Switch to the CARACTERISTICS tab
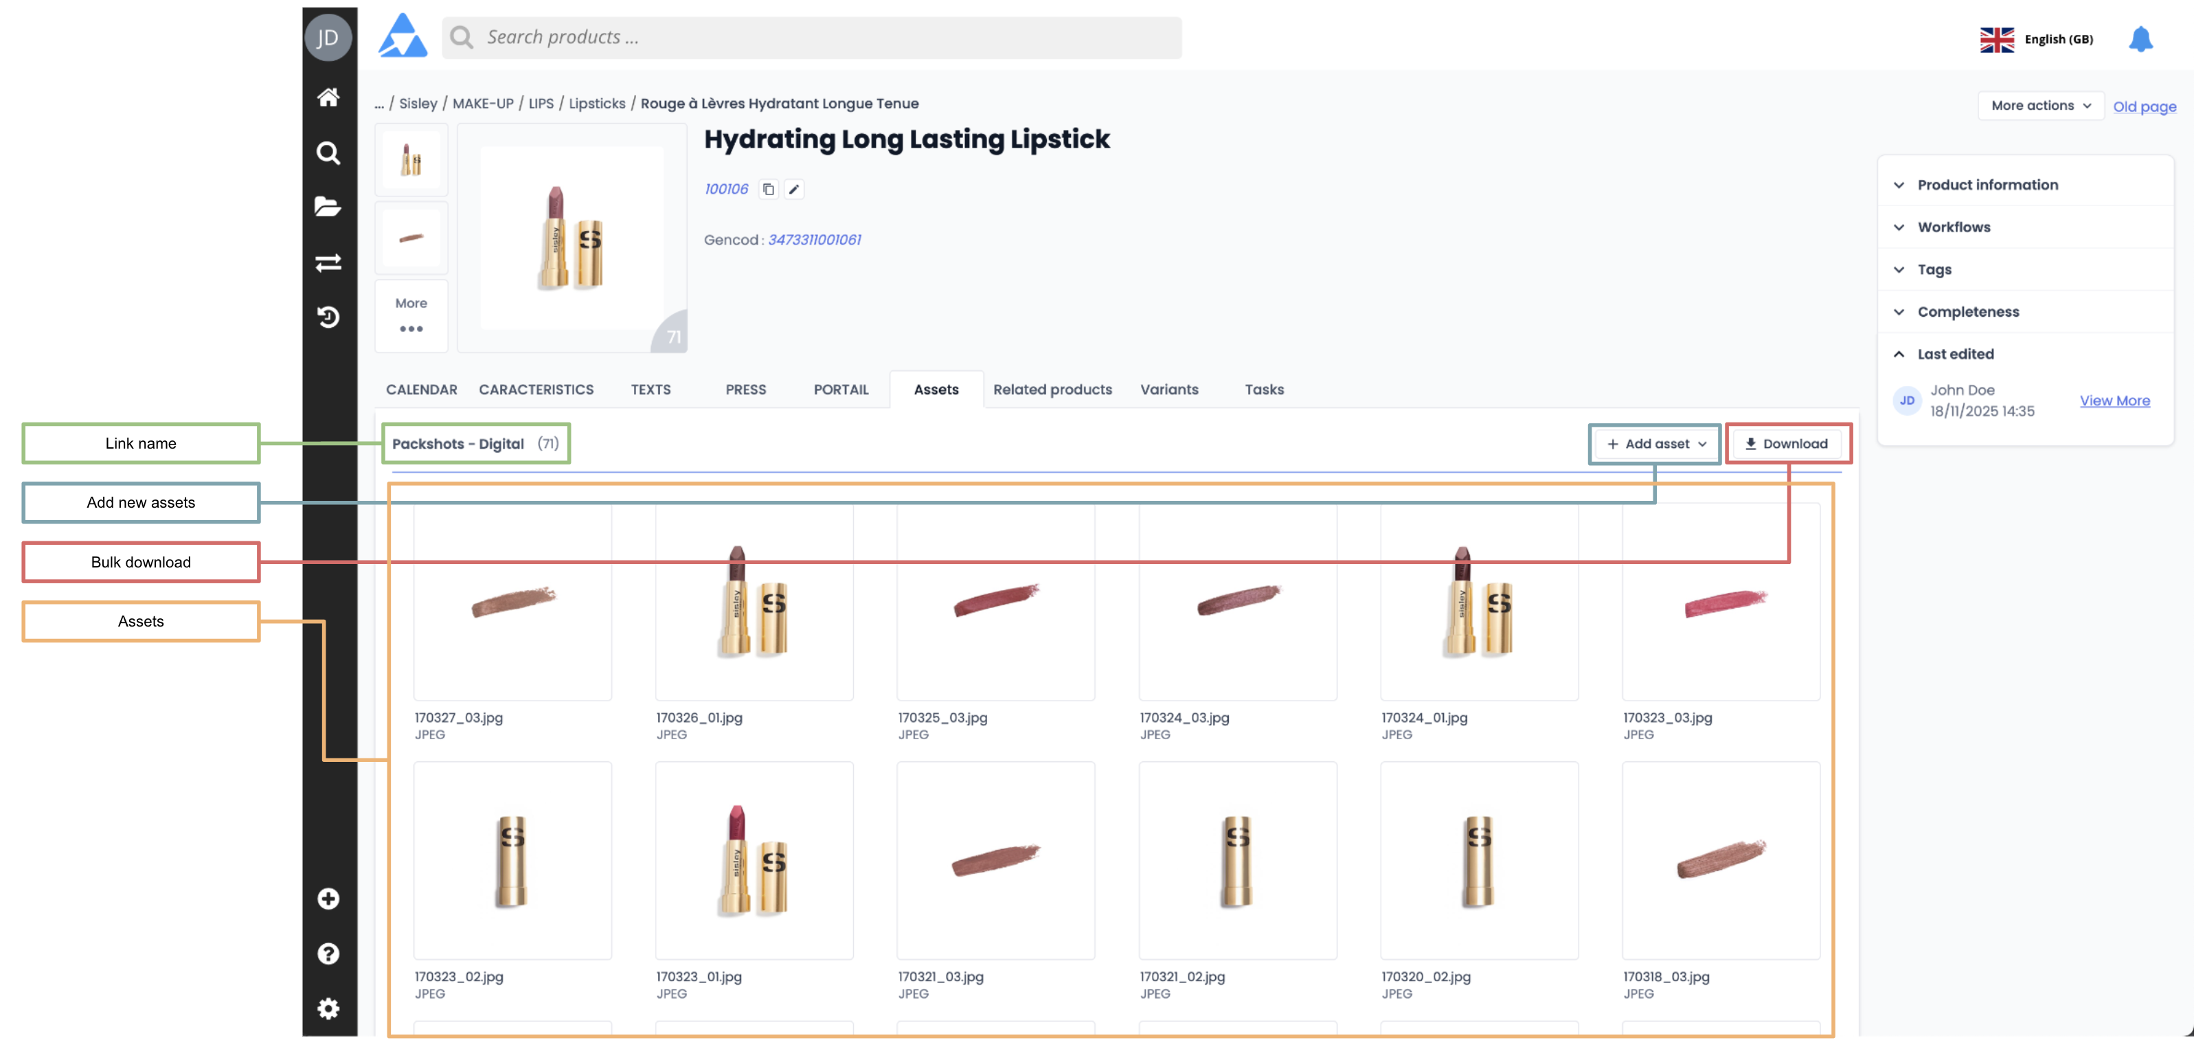Screen dimensions: 2205x1047 536,390
